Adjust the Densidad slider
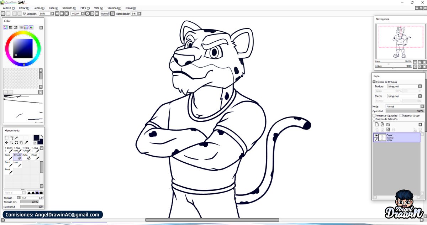 [x=32, y=206]
